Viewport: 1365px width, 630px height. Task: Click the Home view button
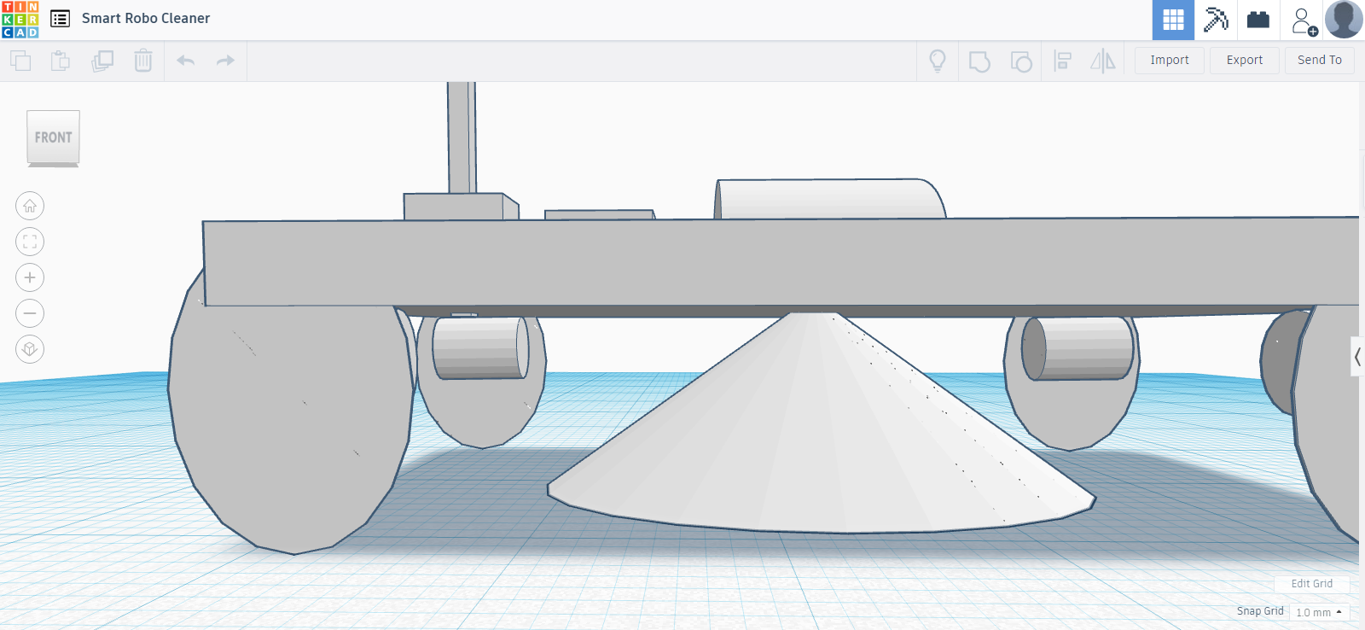click(30, 206)
